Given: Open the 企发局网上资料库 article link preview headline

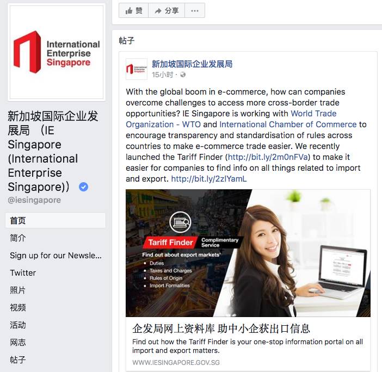Looking at the screenshot, I should 221,328.
